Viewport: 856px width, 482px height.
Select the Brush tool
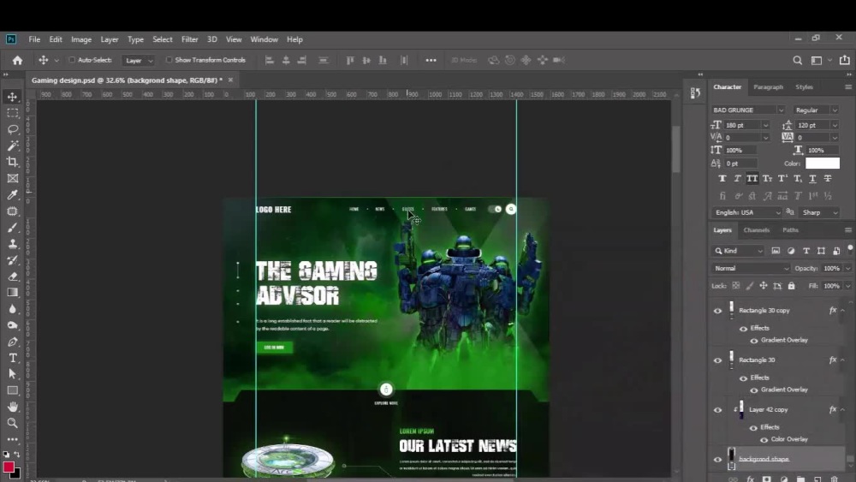[x=13, y=228]
